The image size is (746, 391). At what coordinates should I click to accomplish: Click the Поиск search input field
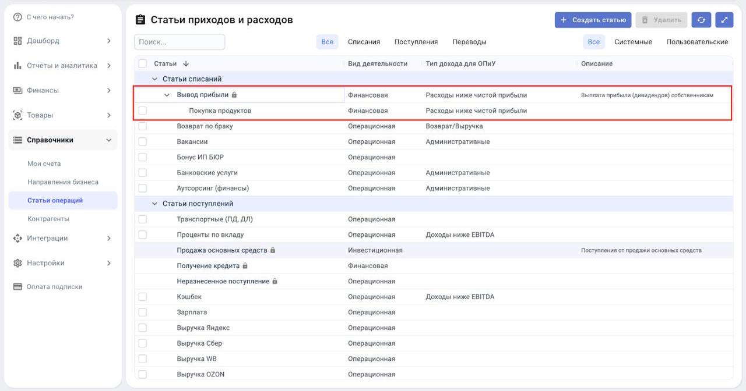click(180, 42)
